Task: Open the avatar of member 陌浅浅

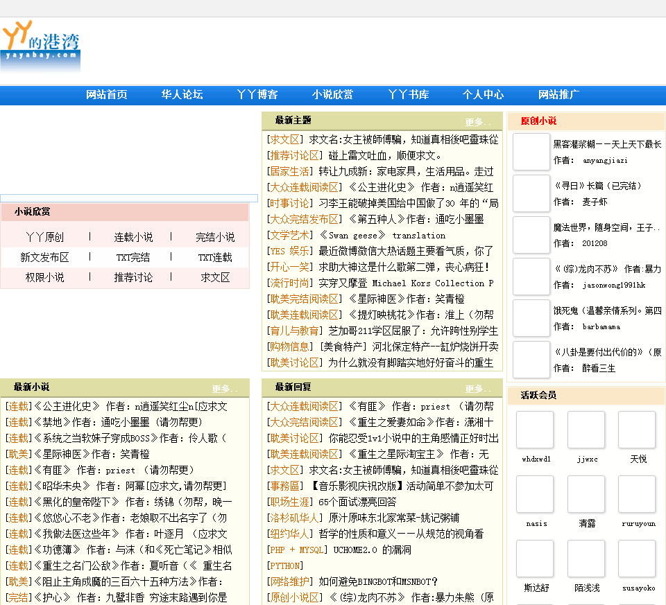Action: (x=586, y=559)
